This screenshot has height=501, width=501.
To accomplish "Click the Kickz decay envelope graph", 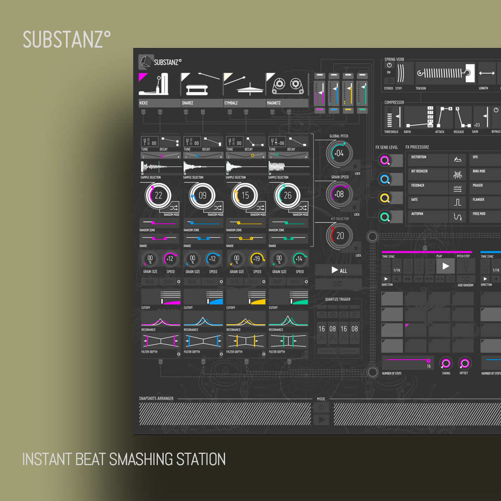I will pos(170,142).
